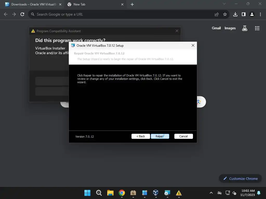Image resolution: width=266 pixels, height=199 pixels.
Task: Click the network tray icon
Action: [x=228, y=193]
